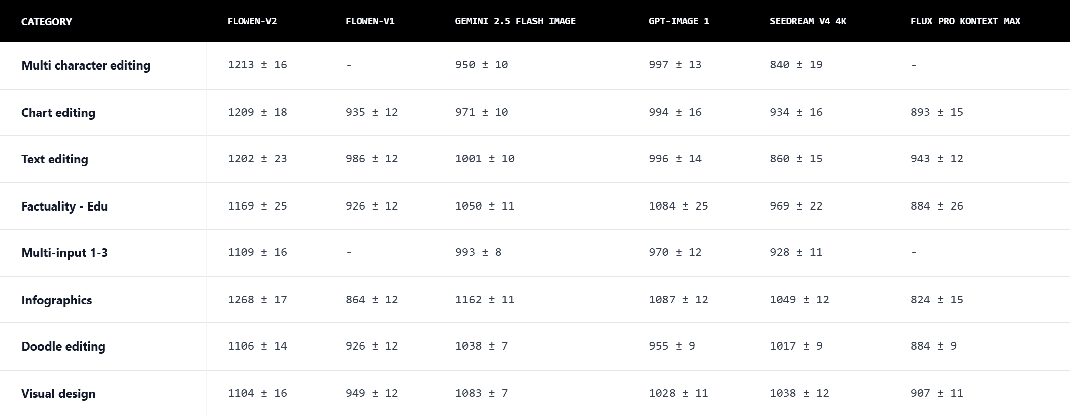Click the CATEGORY column header
Screen dimensions: 1070x416
[46, 22]
